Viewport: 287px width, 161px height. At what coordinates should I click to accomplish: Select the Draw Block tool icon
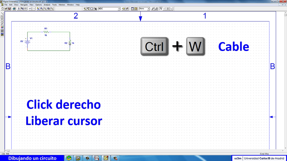[x=92, y=8]
